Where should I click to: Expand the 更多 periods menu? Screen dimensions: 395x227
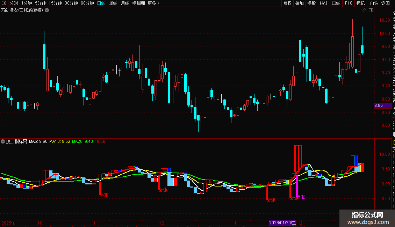tap(154, 3)
